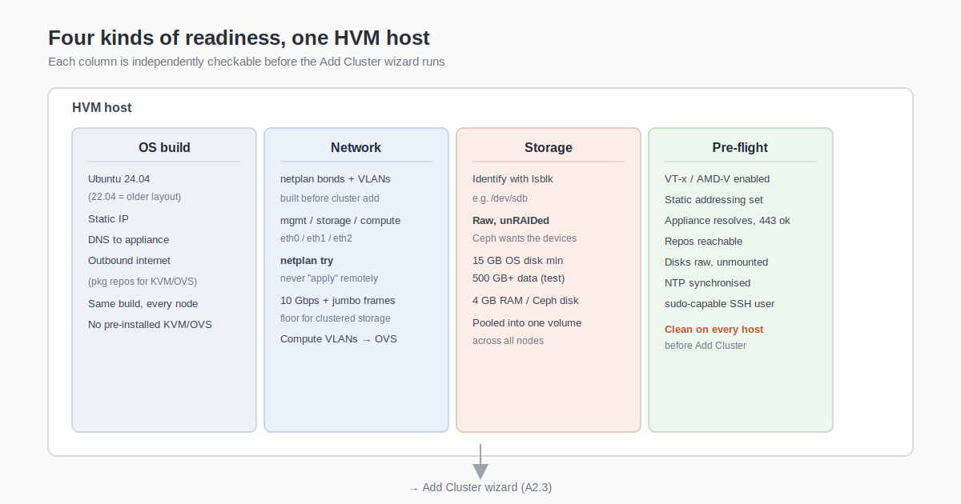Click the title "Four kinds of readiness, one HVM host"

coord(239,38)
